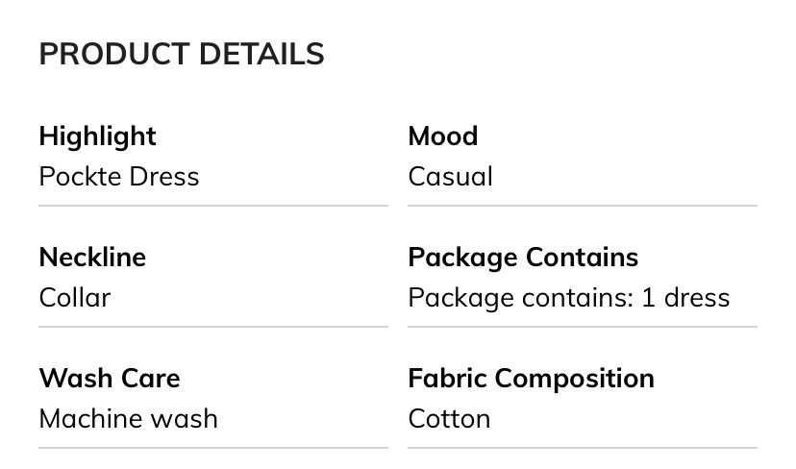Click the Highlight label

97,136
